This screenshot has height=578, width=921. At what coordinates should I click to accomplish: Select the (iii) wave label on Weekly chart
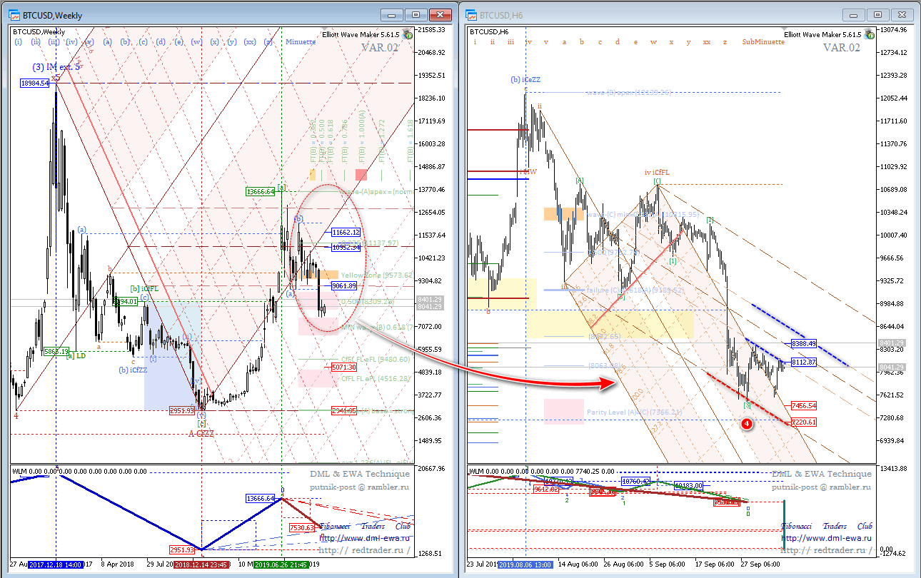point(54,42)
